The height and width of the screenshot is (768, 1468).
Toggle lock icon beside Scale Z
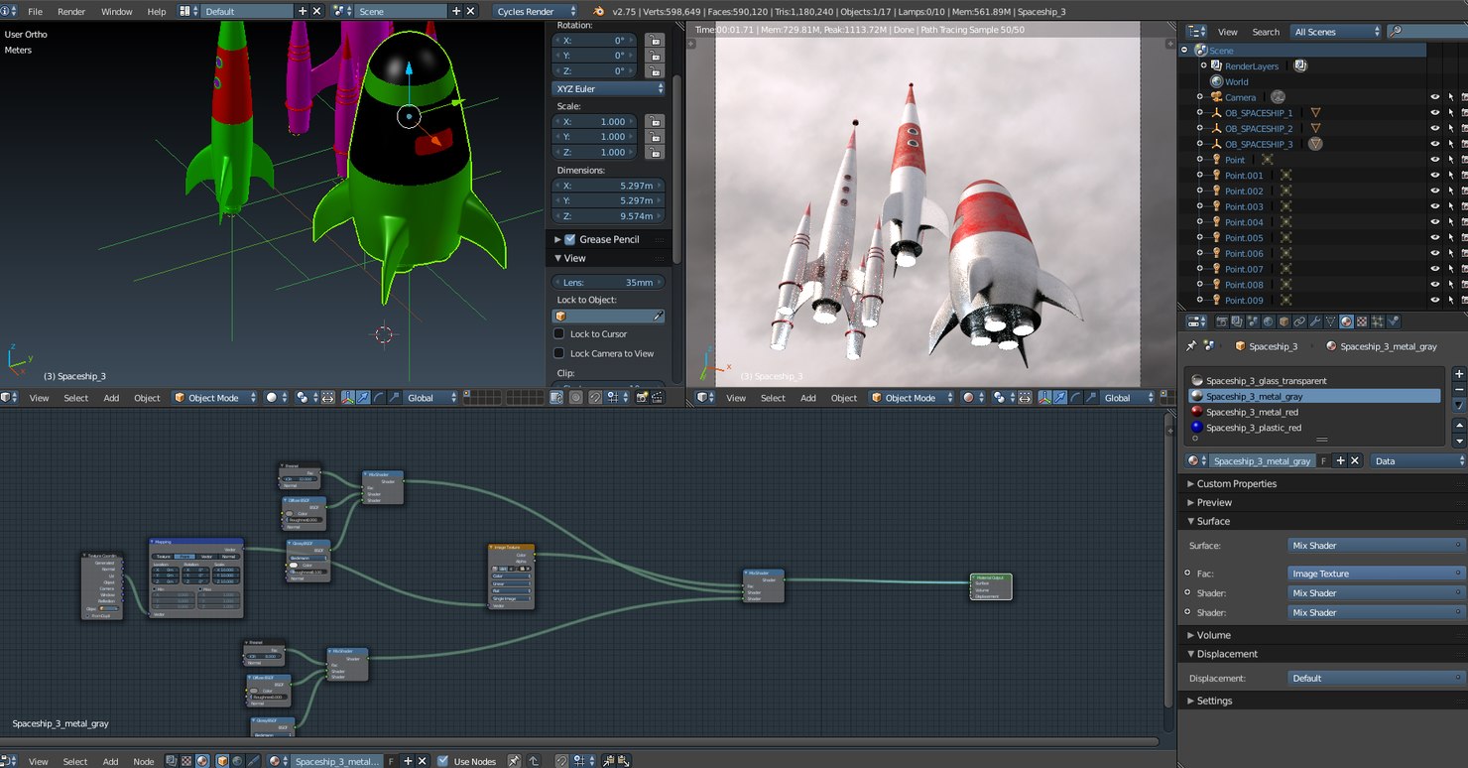pyautogui.click(x=654, y=152)
